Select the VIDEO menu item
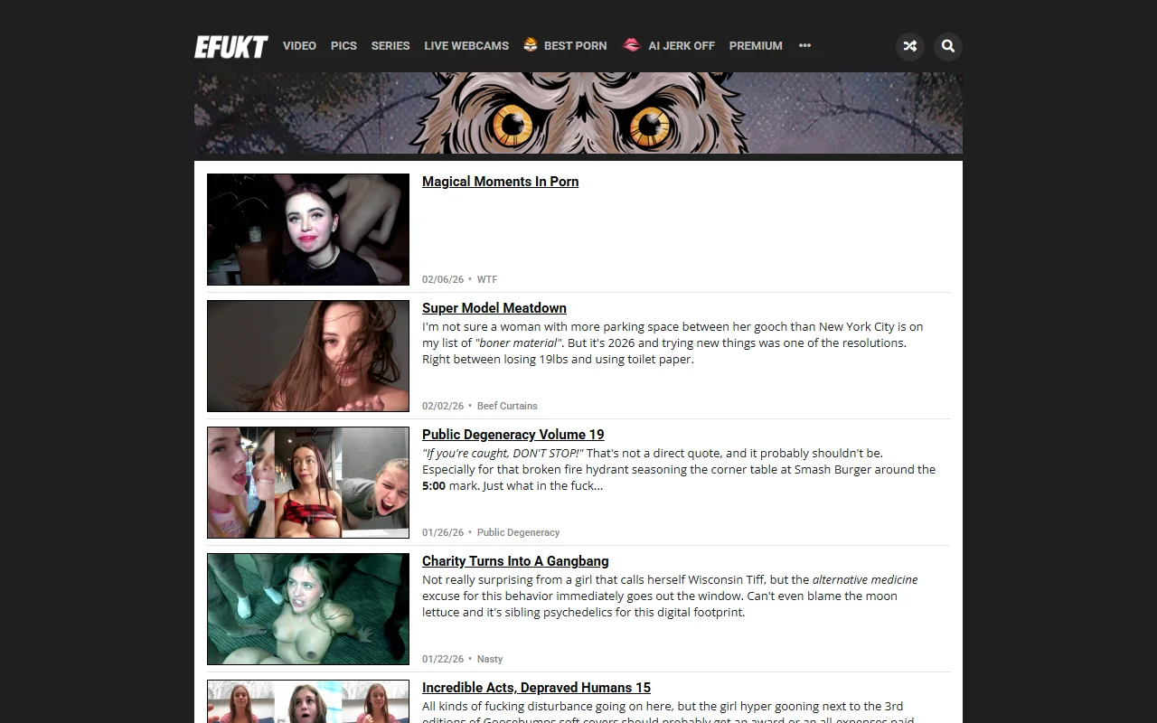Image resolution: width=1157 pixels, height=723 pixels. (299, 45)
